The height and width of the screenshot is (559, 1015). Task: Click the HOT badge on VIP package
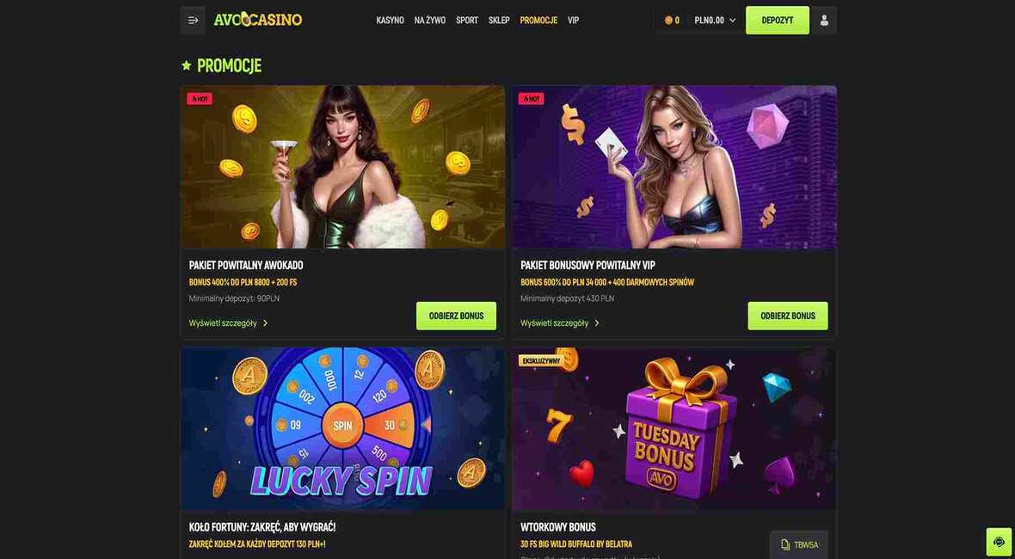[532, 99]
